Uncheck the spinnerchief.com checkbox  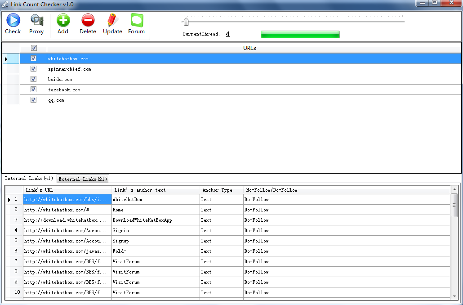[x=33, y=69]
